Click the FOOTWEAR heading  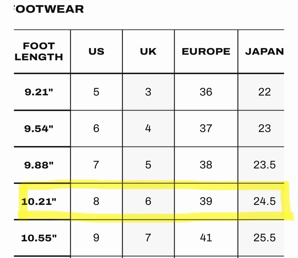click(49, 9)
